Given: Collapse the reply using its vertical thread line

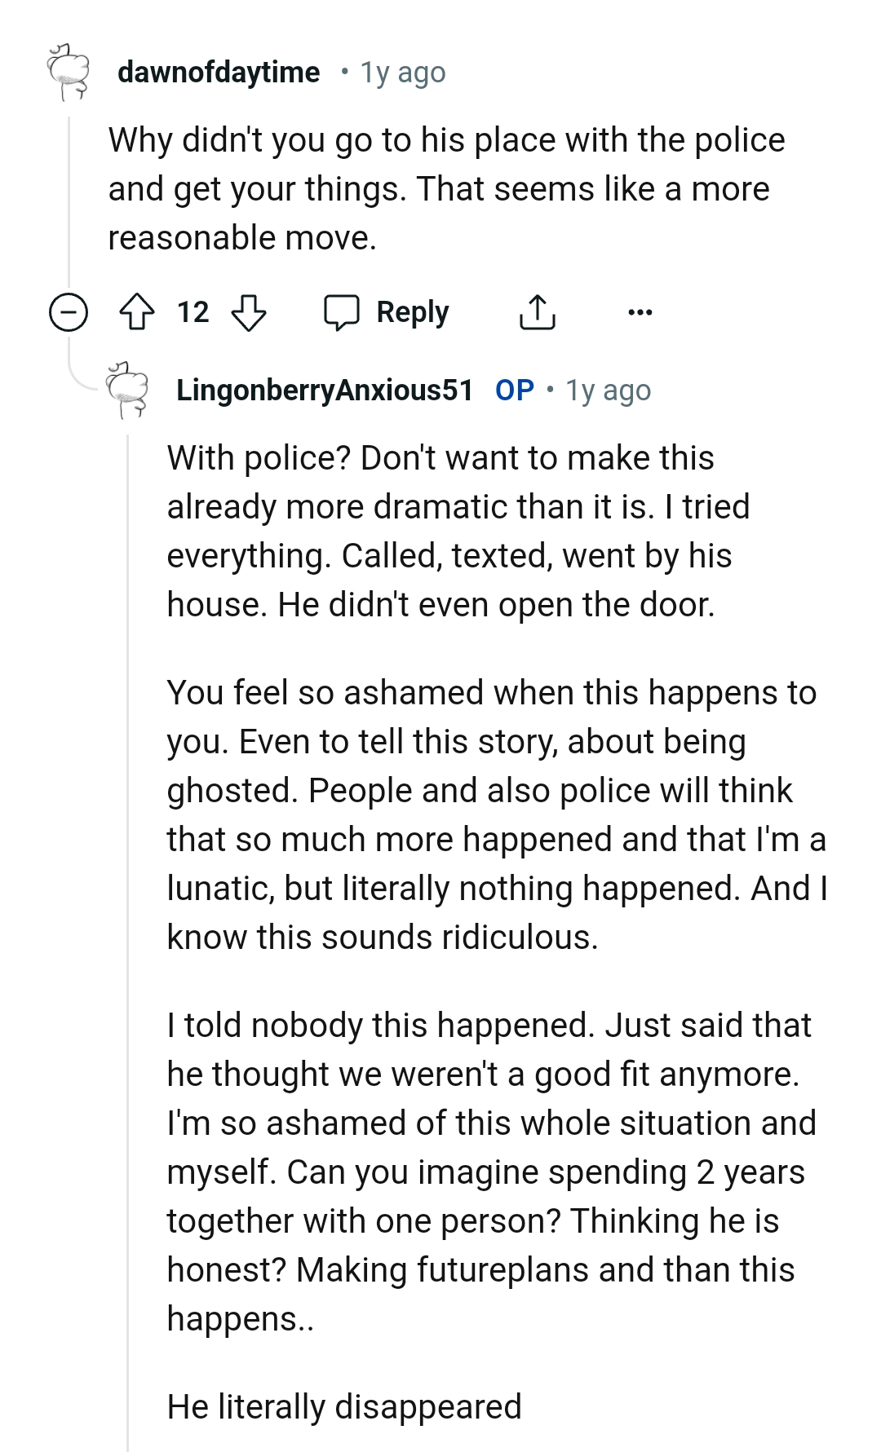Looking at the screenshot, I should pos(128,897).
